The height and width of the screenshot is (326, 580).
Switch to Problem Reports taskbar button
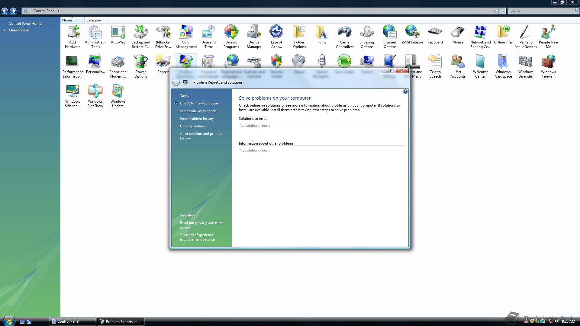(x=121, y=321)
